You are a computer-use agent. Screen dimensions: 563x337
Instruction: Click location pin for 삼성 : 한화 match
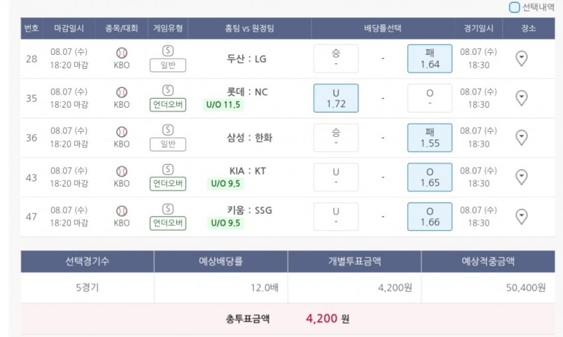click(x=521, y=138)
